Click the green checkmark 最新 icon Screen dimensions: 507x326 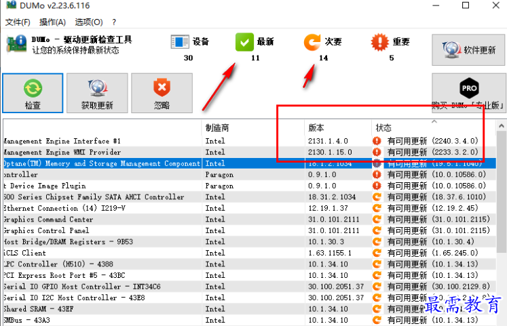click(x=244, y=42)
